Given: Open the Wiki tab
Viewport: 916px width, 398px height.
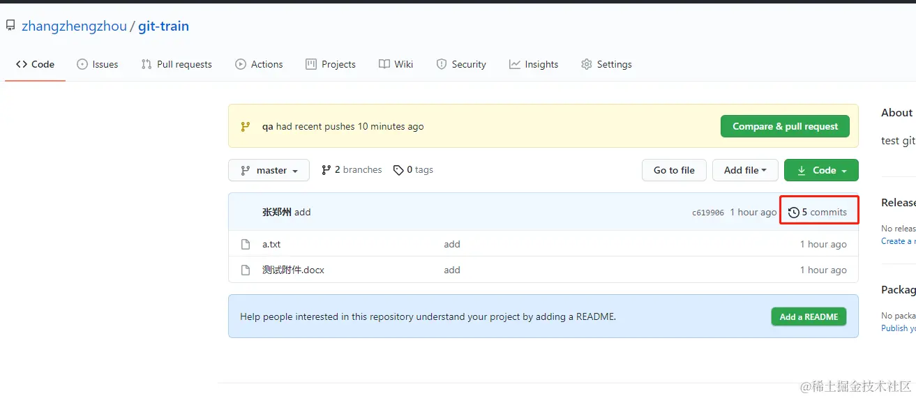Looking at the screenshot, I should coord(396,64).
